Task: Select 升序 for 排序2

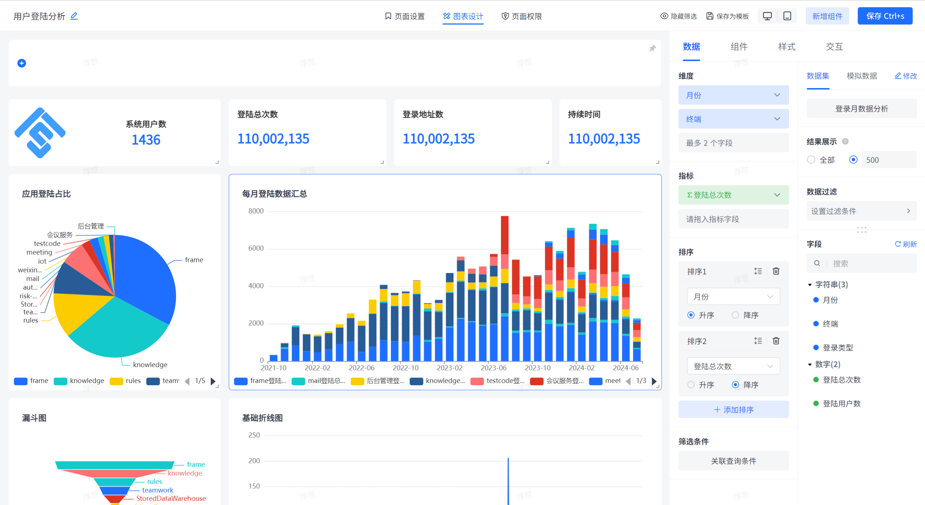Action: pyautogui.click(x=691, y=384)
